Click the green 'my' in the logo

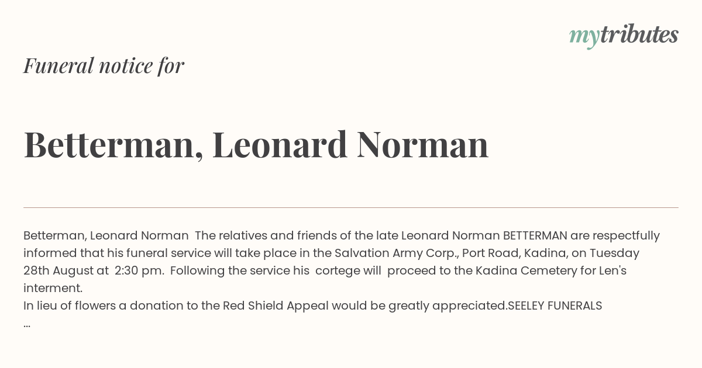coord(584,37)
